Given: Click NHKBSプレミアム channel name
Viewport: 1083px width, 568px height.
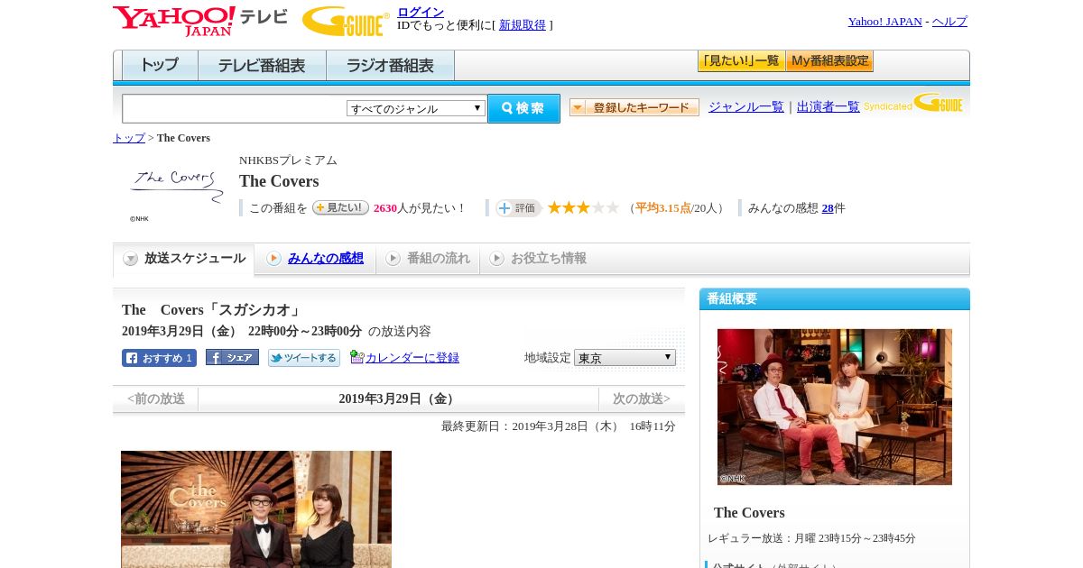Looking at the screenshot, I should (288, 160).
